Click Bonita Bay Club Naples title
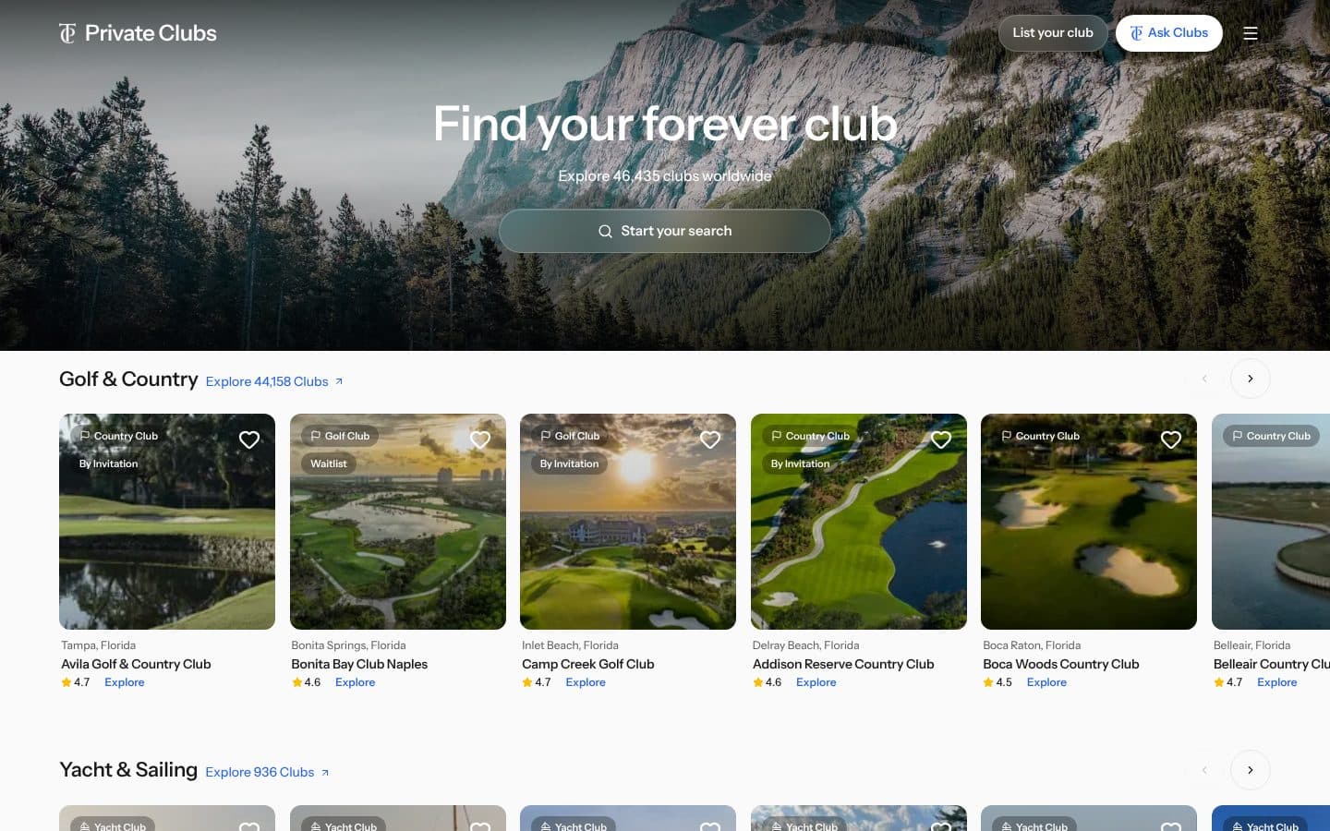 [359, 664]
